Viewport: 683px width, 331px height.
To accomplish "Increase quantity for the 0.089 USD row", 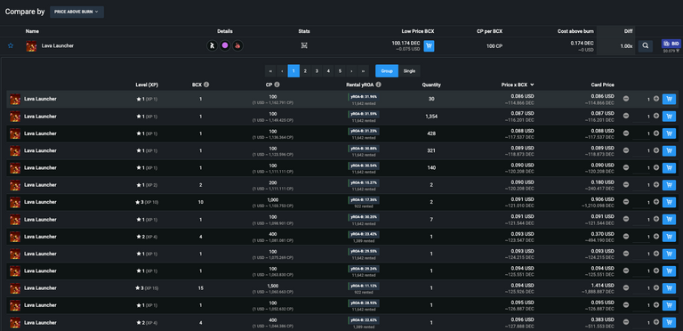I will (656, 150).
